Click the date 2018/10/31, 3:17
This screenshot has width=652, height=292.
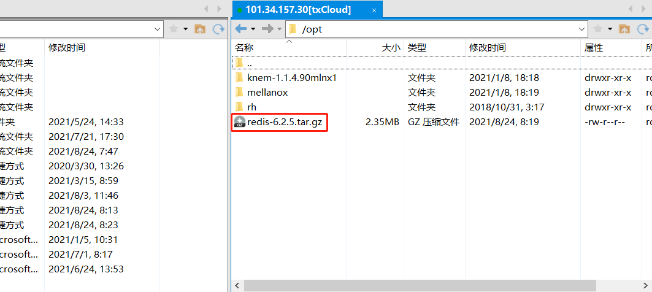click(507, 107)
